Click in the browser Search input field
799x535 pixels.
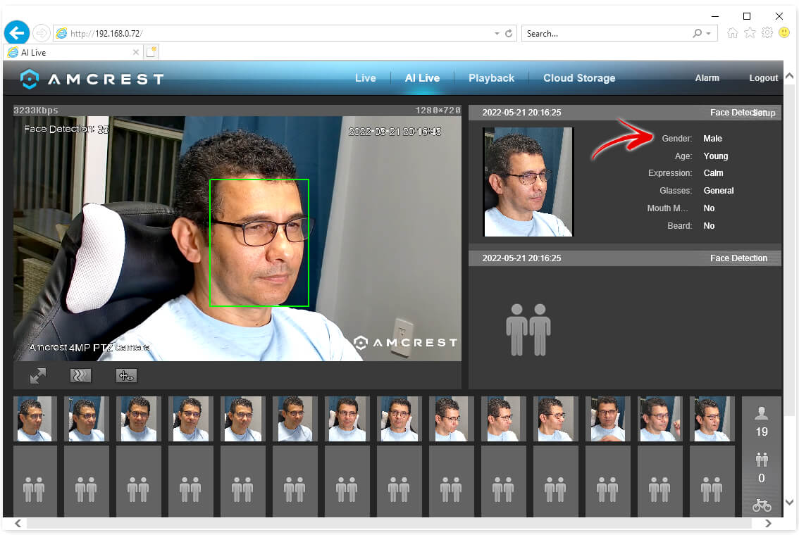[x=606, y=33]
